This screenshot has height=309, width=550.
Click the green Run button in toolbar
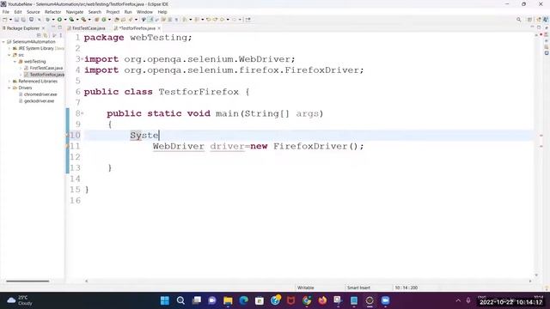pos(59,20)
